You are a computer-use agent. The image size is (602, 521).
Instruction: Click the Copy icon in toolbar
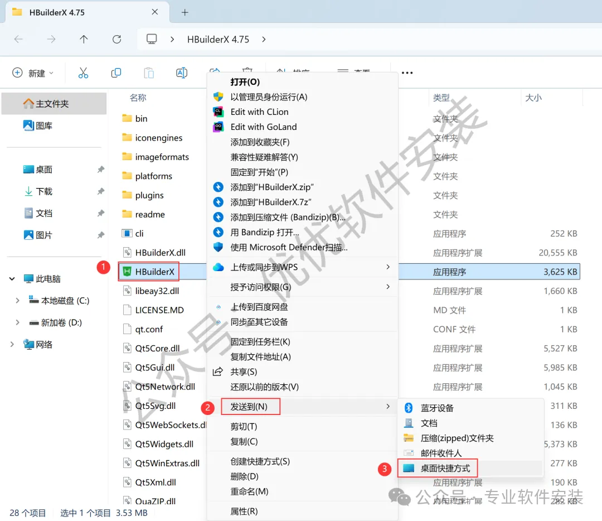click(x=116, y=73)
